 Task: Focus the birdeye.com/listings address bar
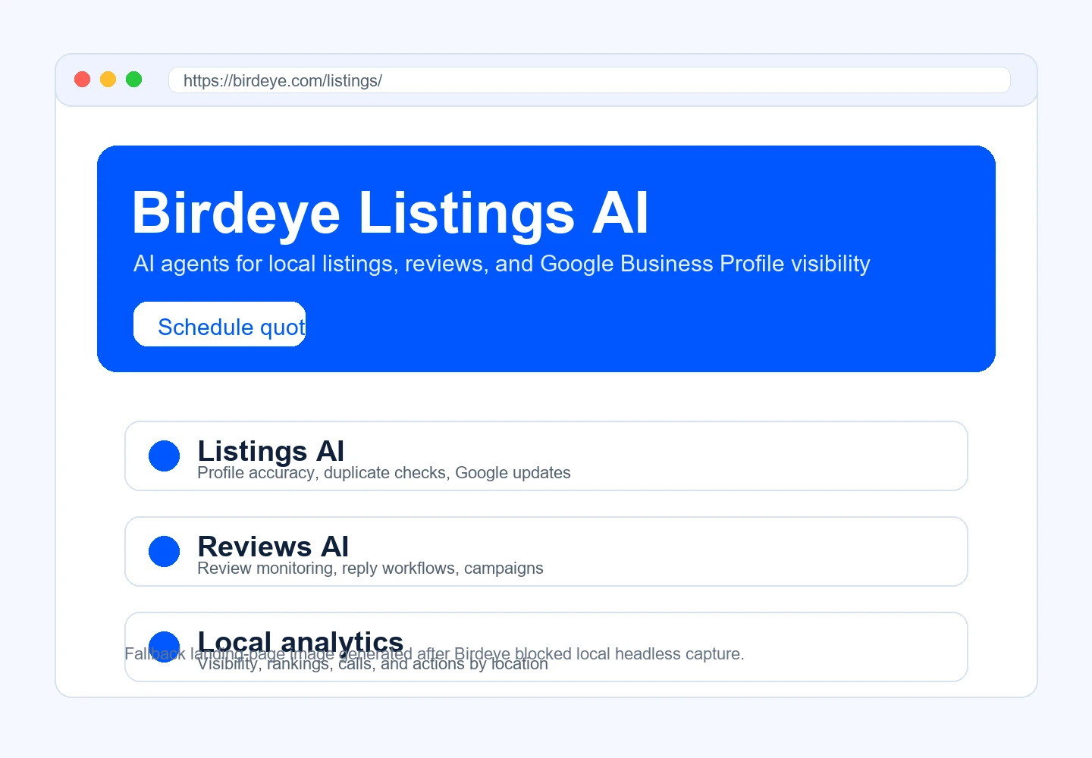coord(589,80)
